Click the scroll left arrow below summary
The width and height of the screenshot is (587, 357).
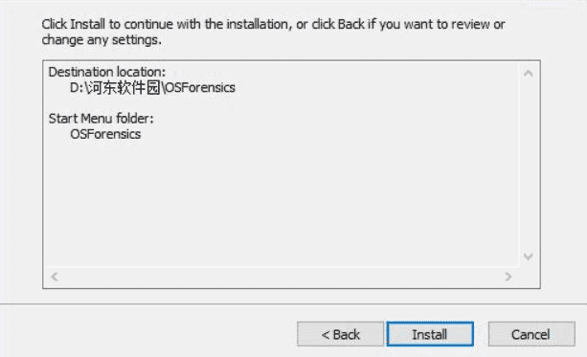pos(55,277)
